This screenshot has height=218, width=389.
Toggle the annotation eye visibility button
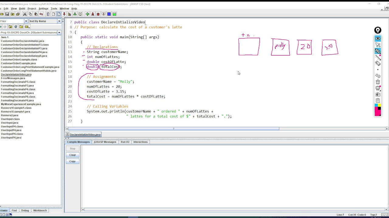pyautogui.click(x=378, y=38)
